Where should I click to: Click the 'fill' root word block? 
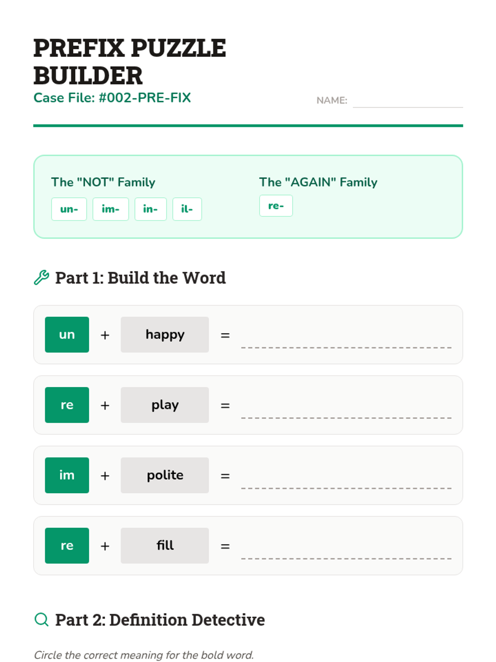coord(165,545)
